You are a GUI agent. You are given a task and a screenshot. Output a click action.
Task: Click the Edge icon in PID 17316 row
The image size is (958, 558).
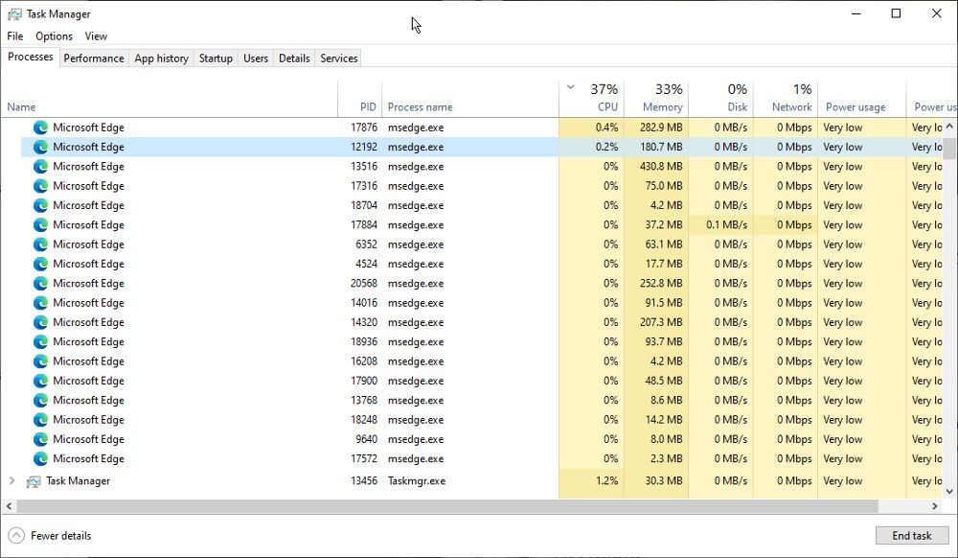[x=40, y=186]
